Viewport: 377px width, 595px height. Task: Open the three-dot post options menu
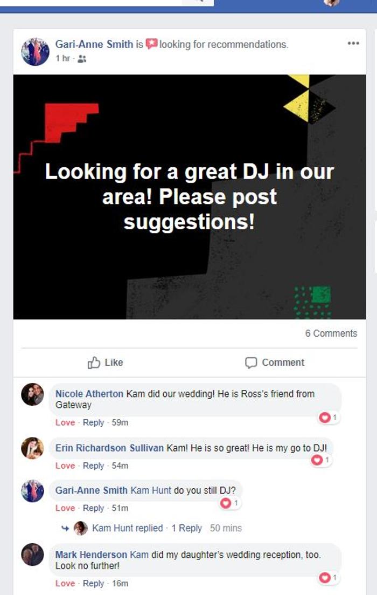(353, 43)
